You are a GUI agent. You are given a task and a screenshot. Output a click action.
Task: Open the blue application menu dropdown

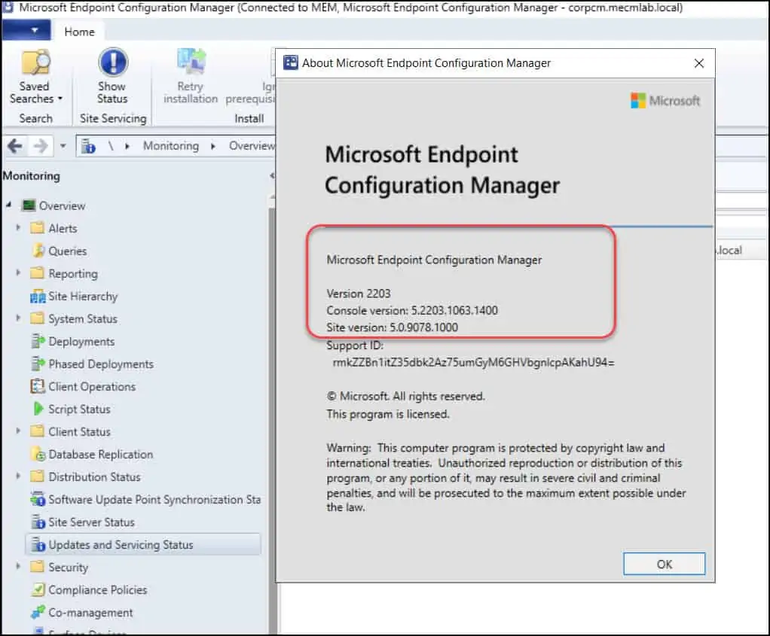26,30
